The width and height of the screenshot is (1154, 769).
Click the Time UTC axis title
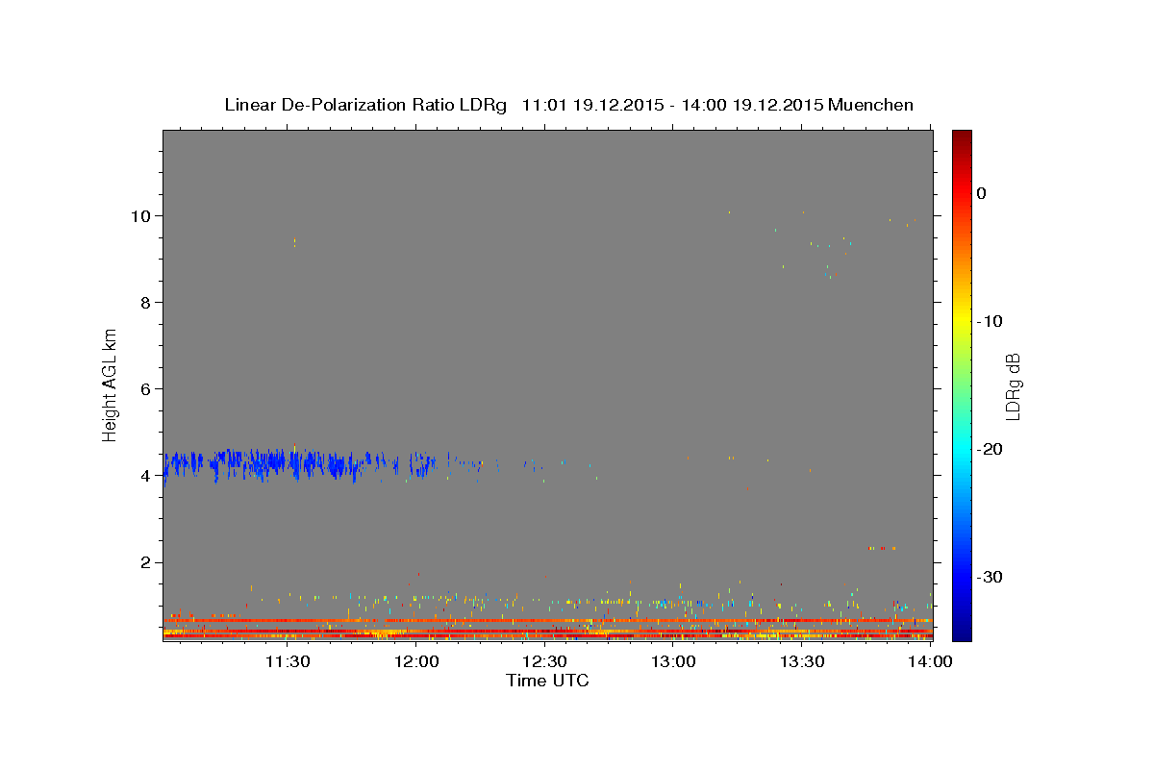click(547, 681)
